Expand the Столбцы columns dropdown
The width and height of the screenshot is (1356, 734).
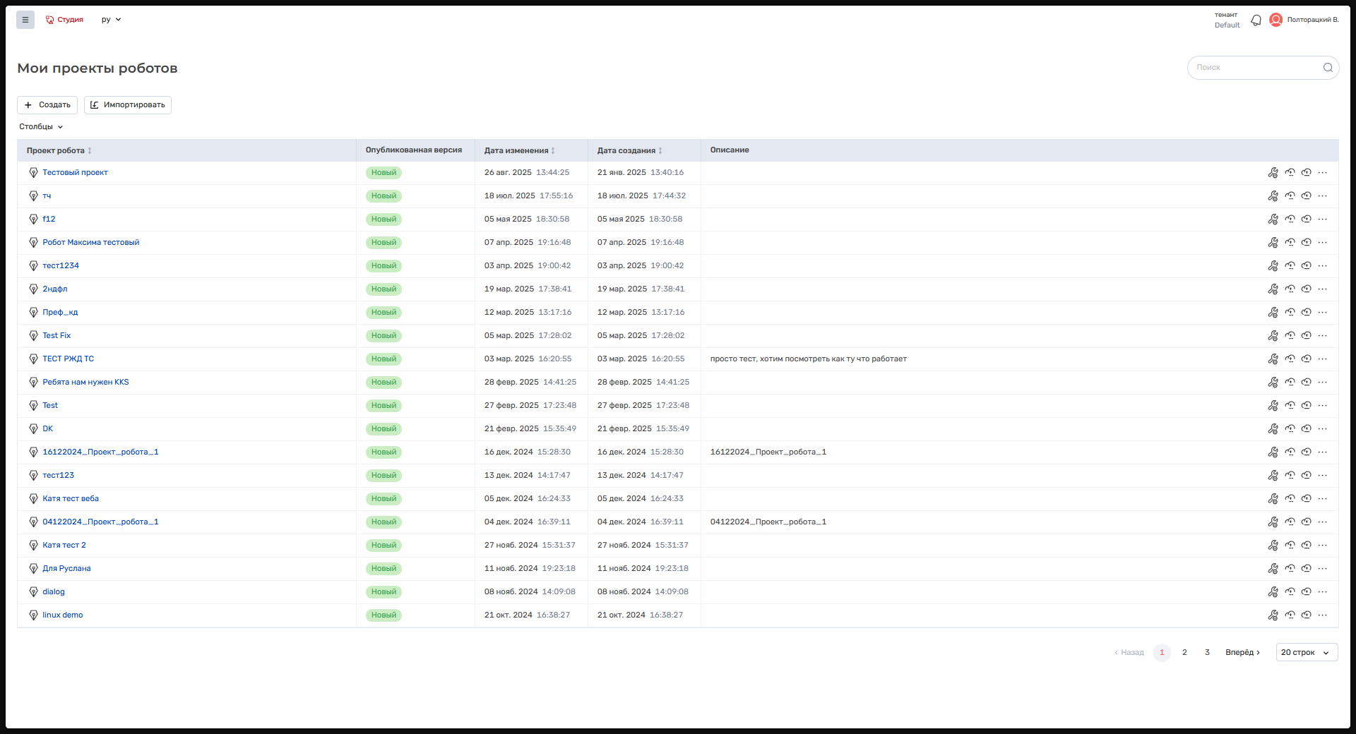(x=41, y=127)
